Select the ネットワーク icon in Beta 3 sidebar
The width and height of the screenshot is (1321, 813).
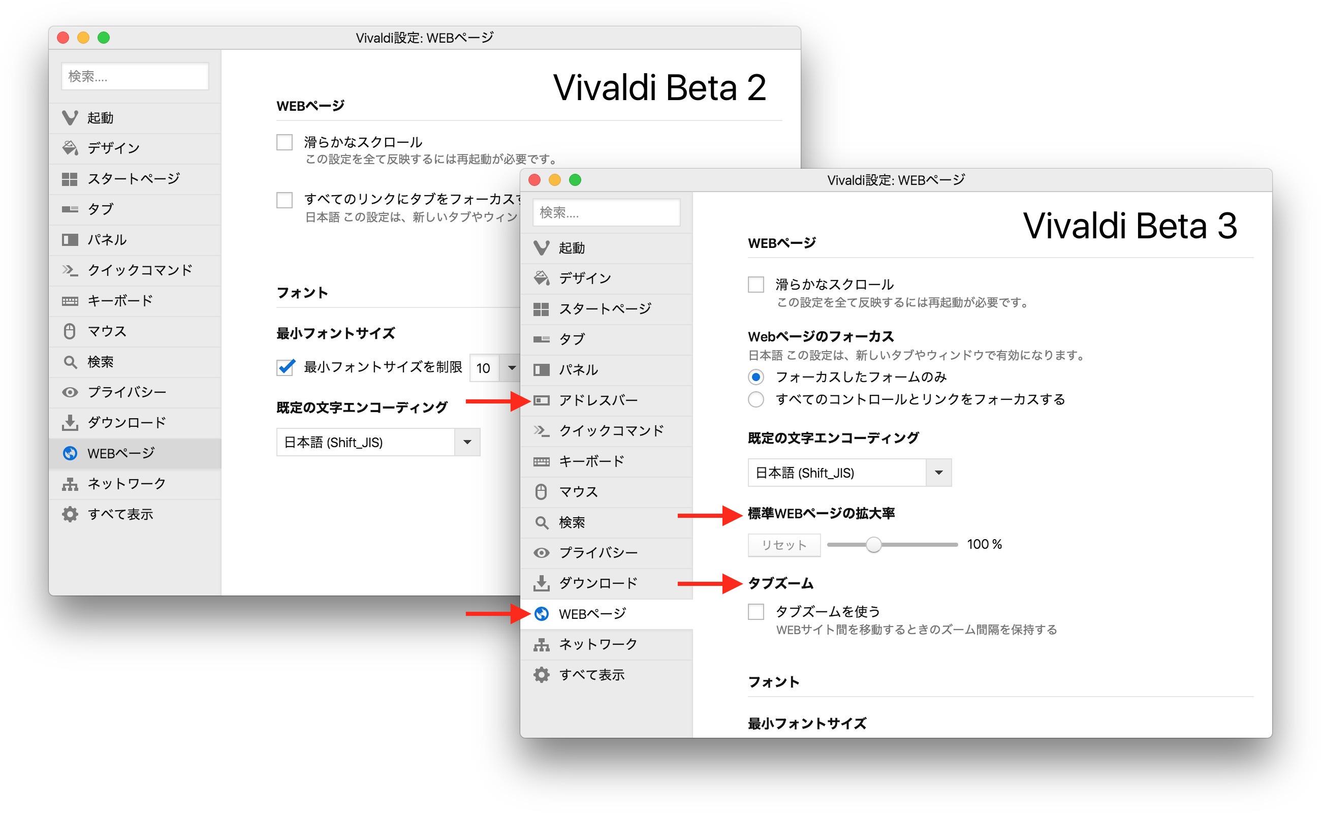click(542, 645)
